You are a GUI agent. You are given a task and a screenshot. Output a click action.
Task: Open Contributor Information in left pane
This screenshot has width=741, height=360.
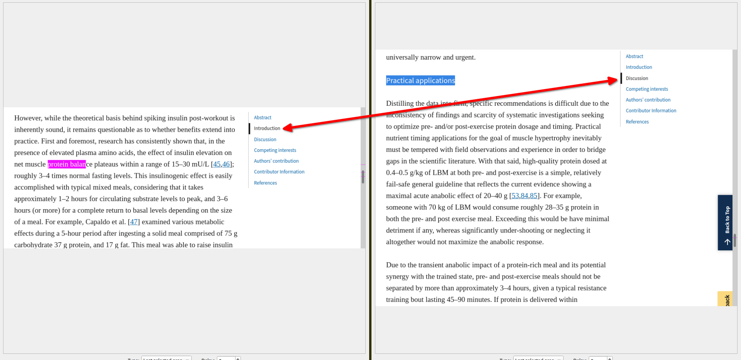279,172
